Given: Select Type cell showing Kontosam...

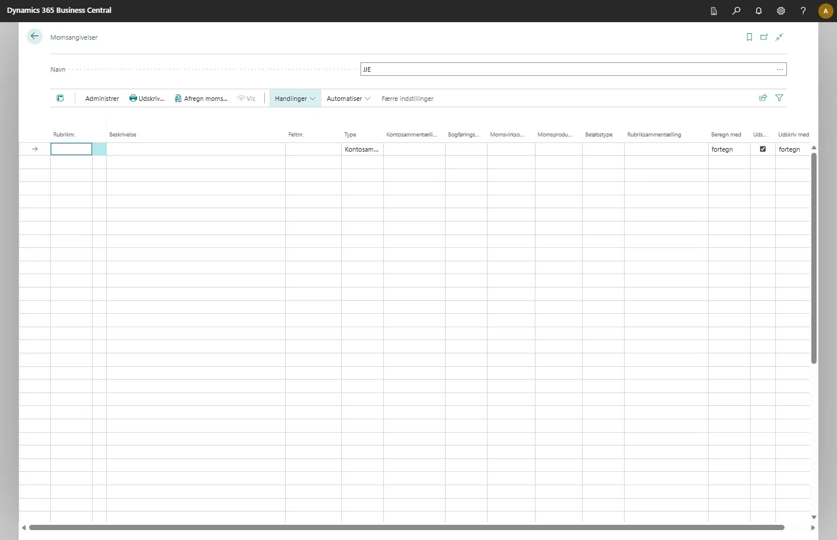Looking at the screenshot, I should click(x=362, y=149).
